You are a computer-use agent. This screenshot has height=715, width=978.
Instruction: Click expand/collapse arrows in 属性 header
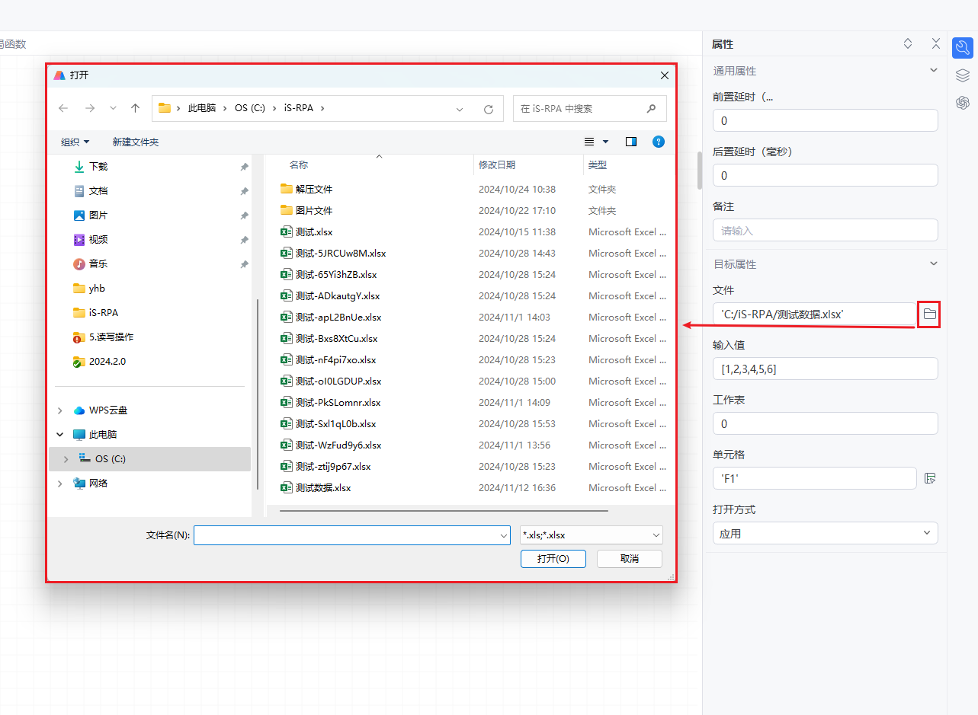tap(908, 43)
